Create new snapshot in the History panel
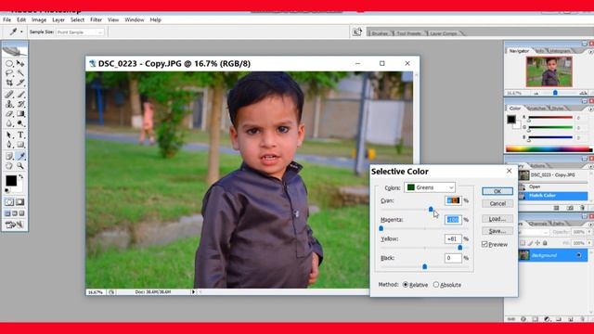 [570, 208]
